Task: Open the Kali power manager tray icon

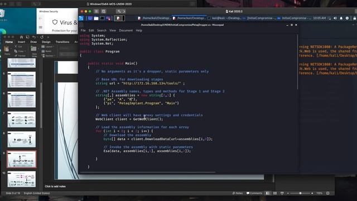Action: [x=347, y=18]
